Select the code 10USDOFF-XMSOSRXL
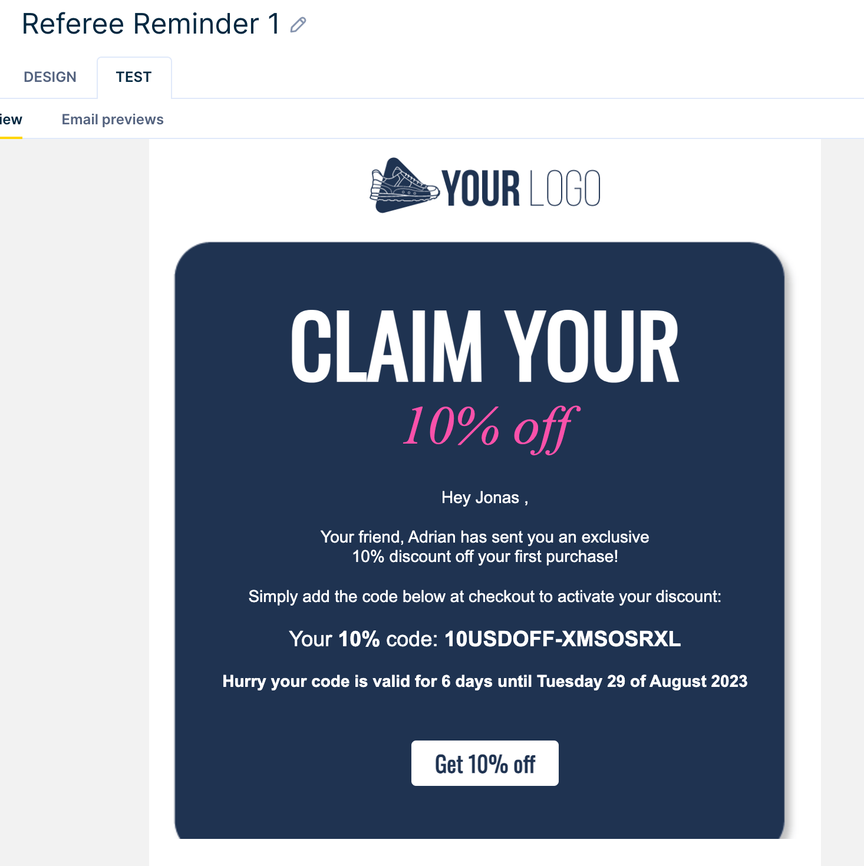864x866 pixels. pyautogui.click(x=562, y=639)
